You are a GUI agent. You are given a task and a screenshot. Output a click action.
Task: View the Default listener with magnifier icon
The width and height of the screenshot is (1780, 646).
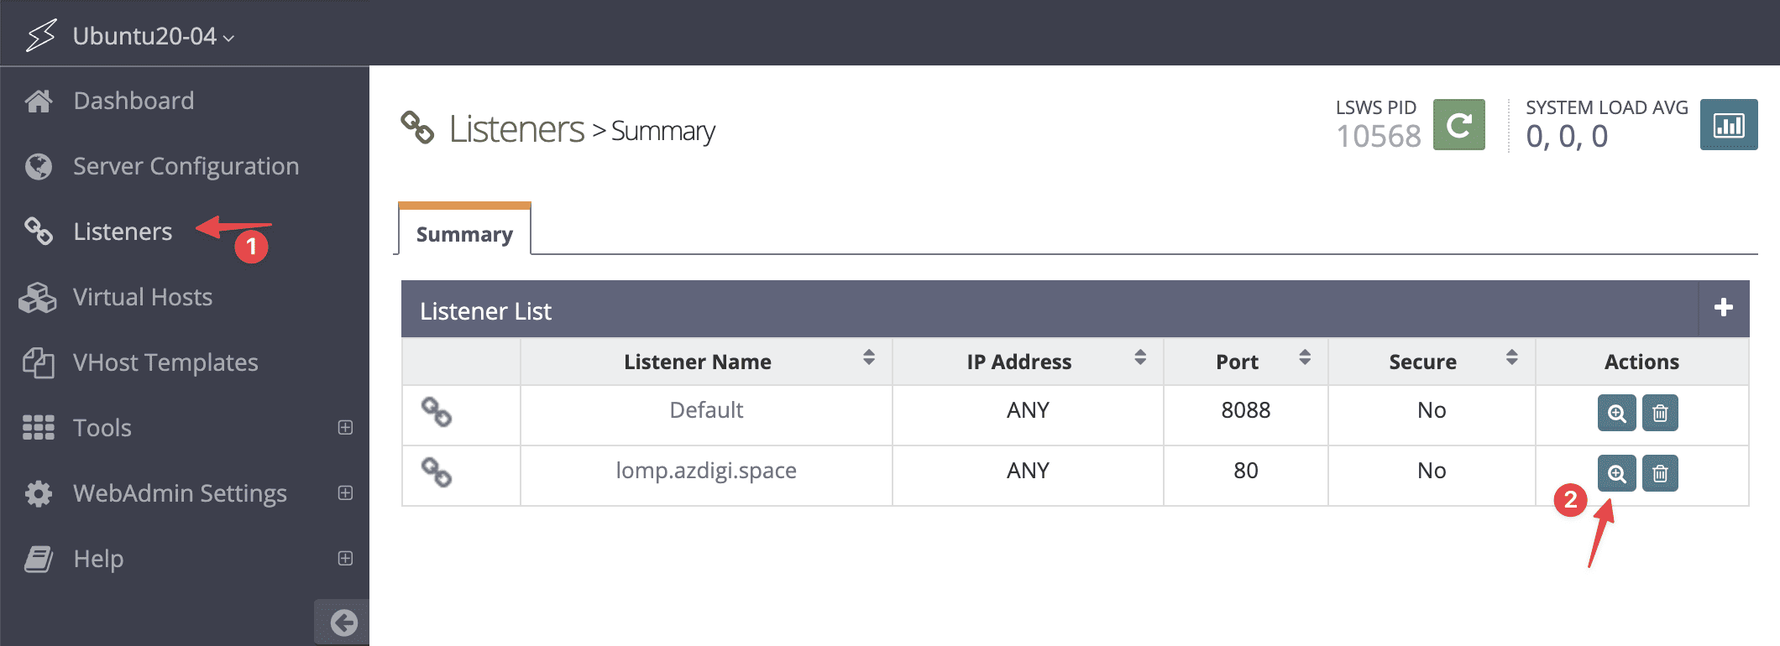[x=1616, y=413]
